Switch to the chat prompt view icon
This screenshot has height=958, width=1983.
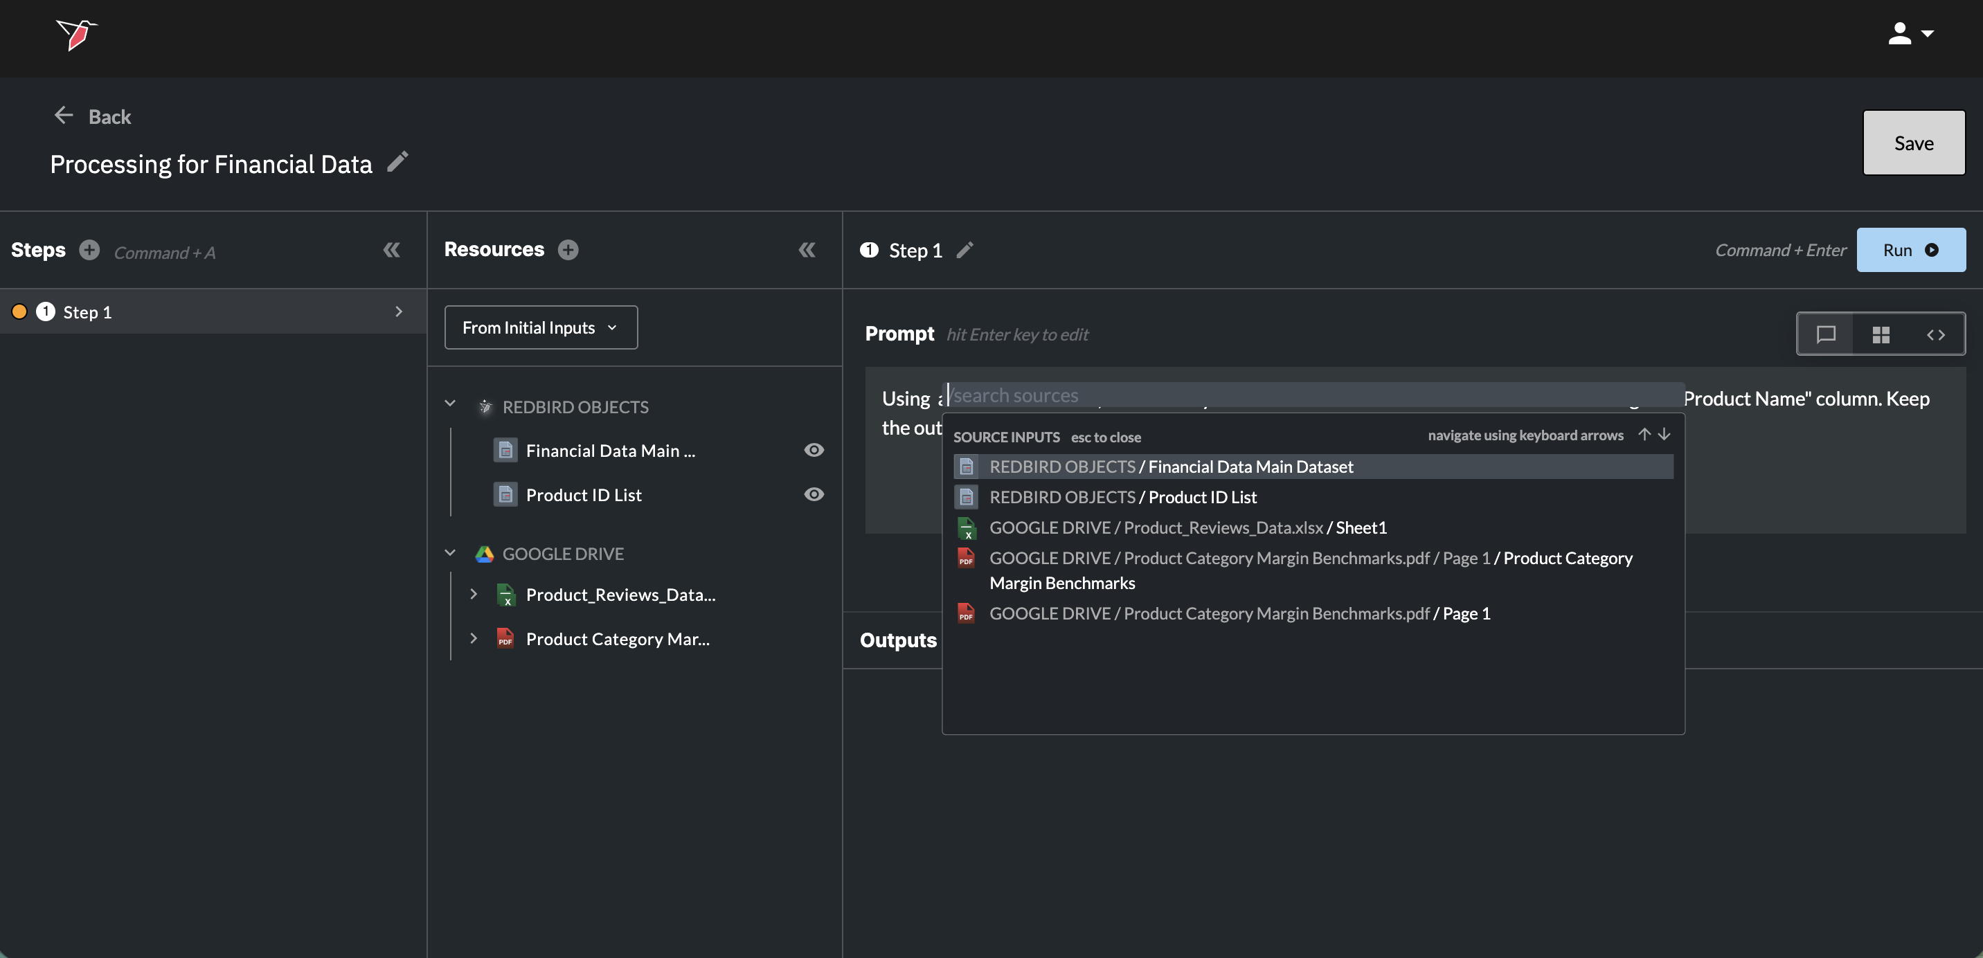1826,334
